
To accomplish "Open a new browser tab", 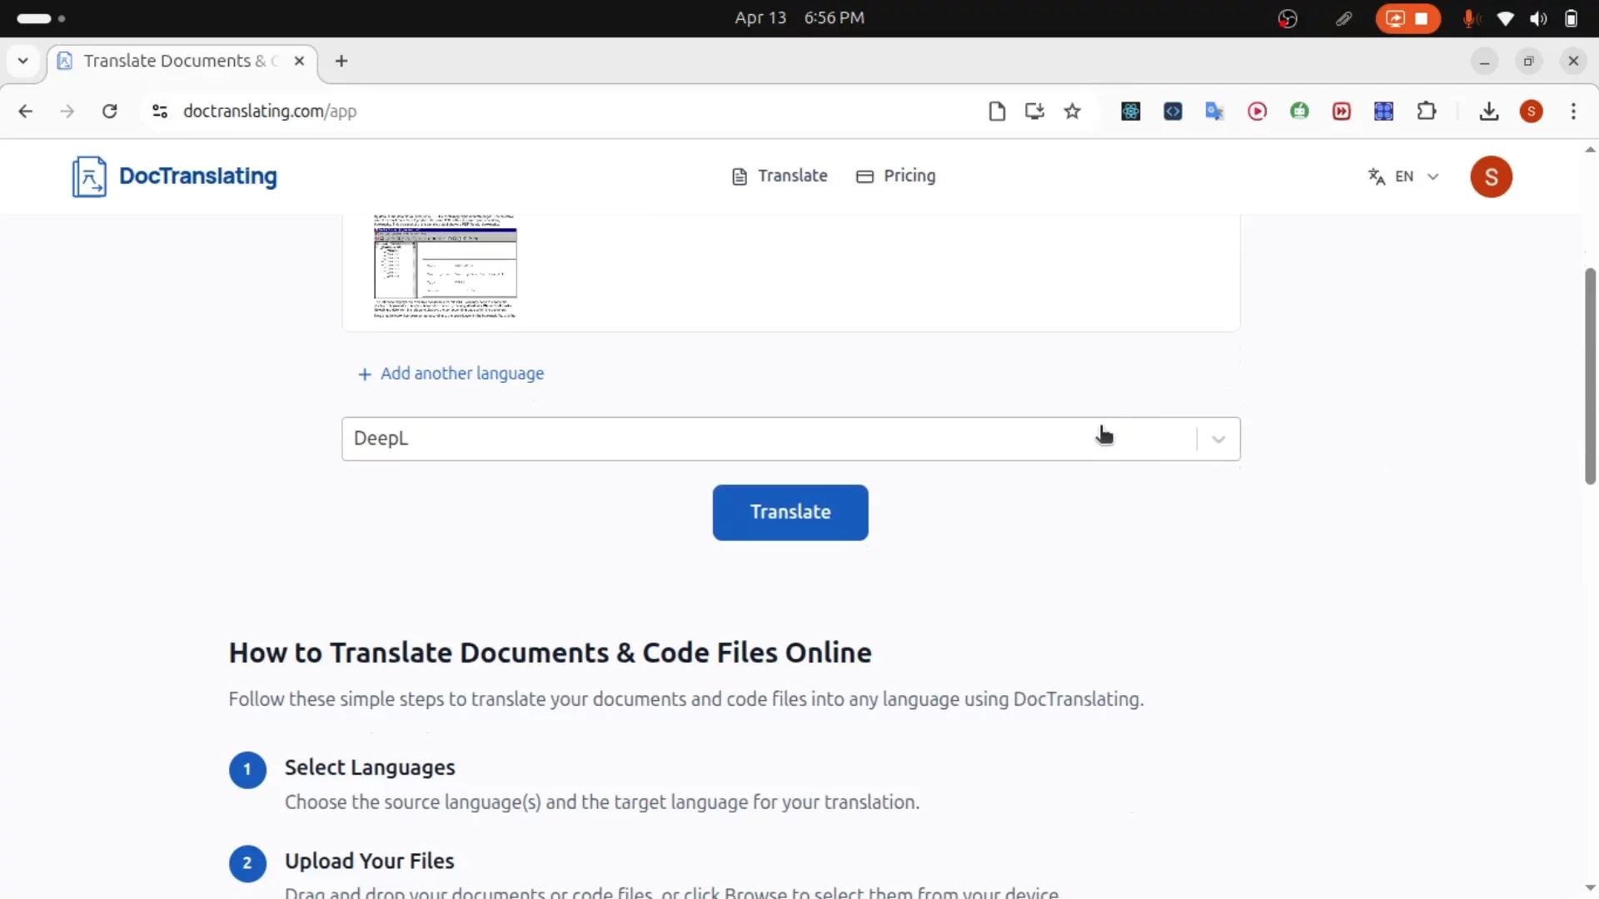I will point(341,61).
